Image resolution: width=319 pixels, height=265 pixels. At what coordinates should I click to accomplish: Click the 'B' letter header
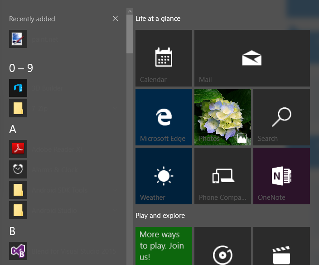tap(12, 231)
